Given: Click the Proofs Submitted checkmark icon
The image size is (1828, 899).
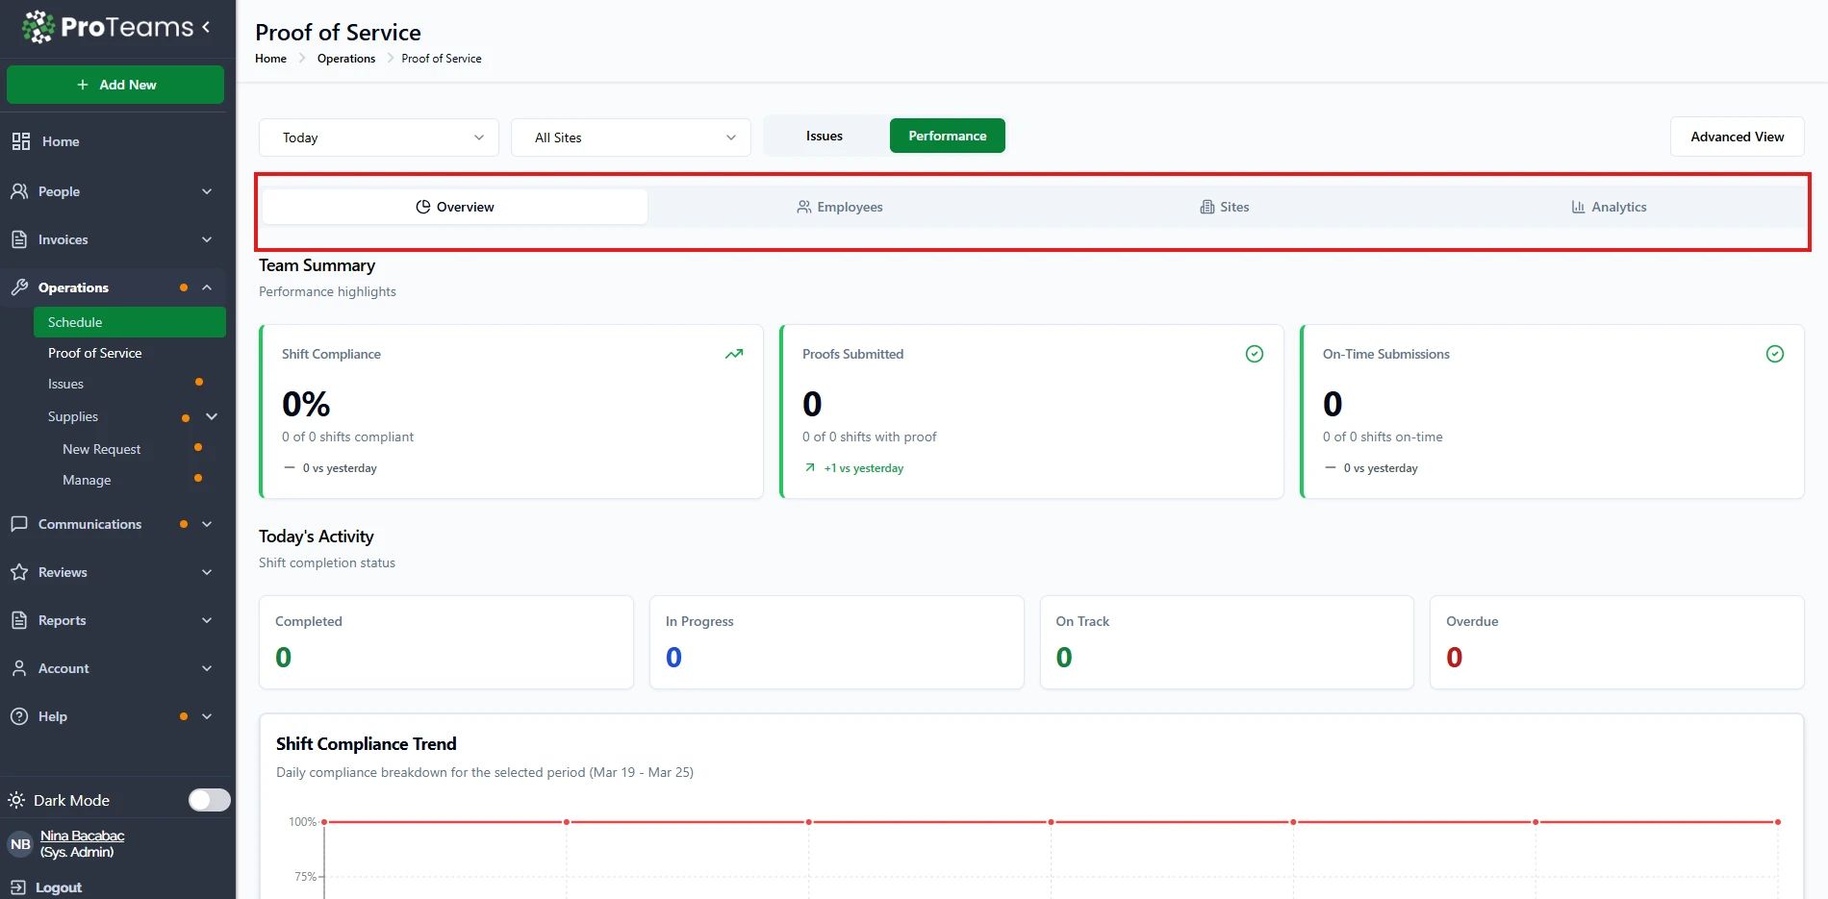Looking at the screenshot, I should click(1255, 354).
